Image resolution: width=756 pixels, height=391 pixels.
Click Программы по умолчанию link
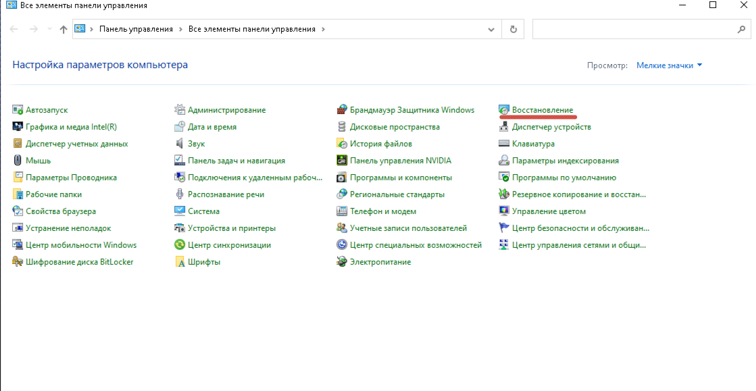pos(563,178)
